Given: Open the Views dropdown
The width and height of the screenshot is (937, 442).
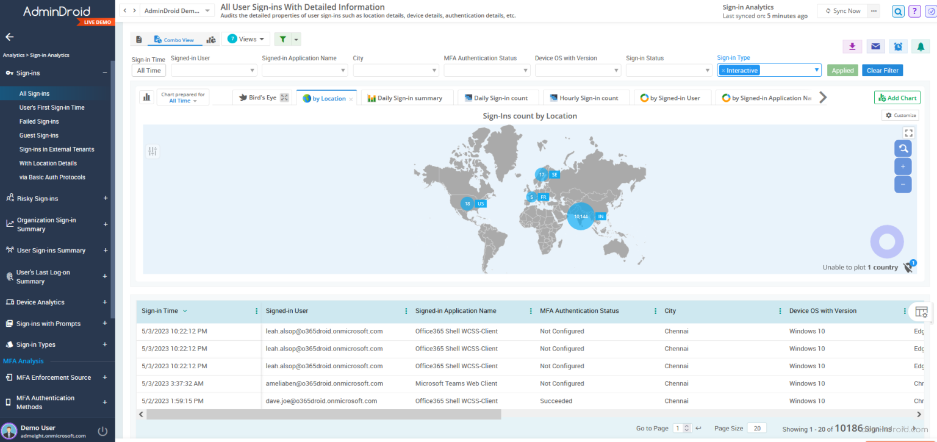Looking at the screenshot, I should click(x=245, y=38).
